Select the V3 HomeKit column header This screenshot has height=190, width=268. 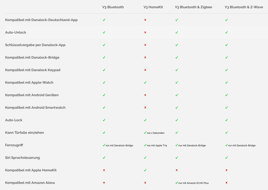tap(153, 7)
